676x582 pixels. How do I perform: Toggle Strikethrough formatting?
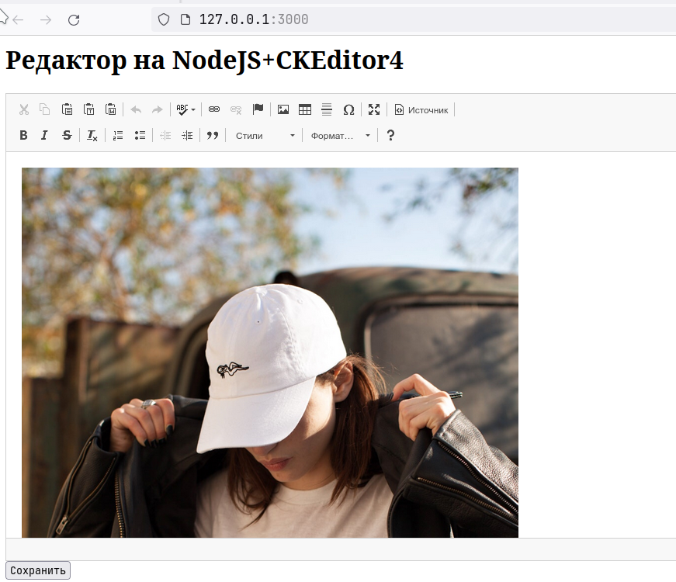click(x=67, y=135)
